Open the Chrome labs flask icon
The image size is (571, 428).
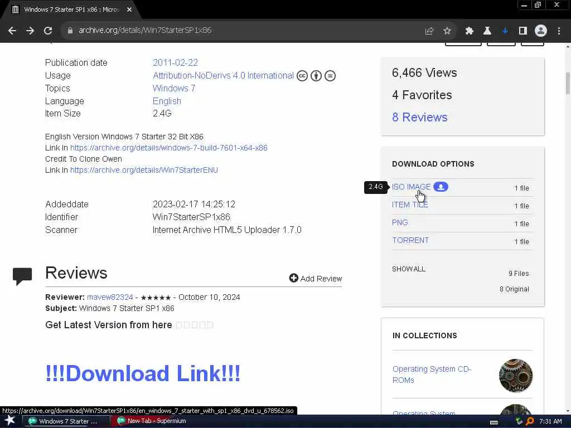pyautogui.click(x=487, y=31)
